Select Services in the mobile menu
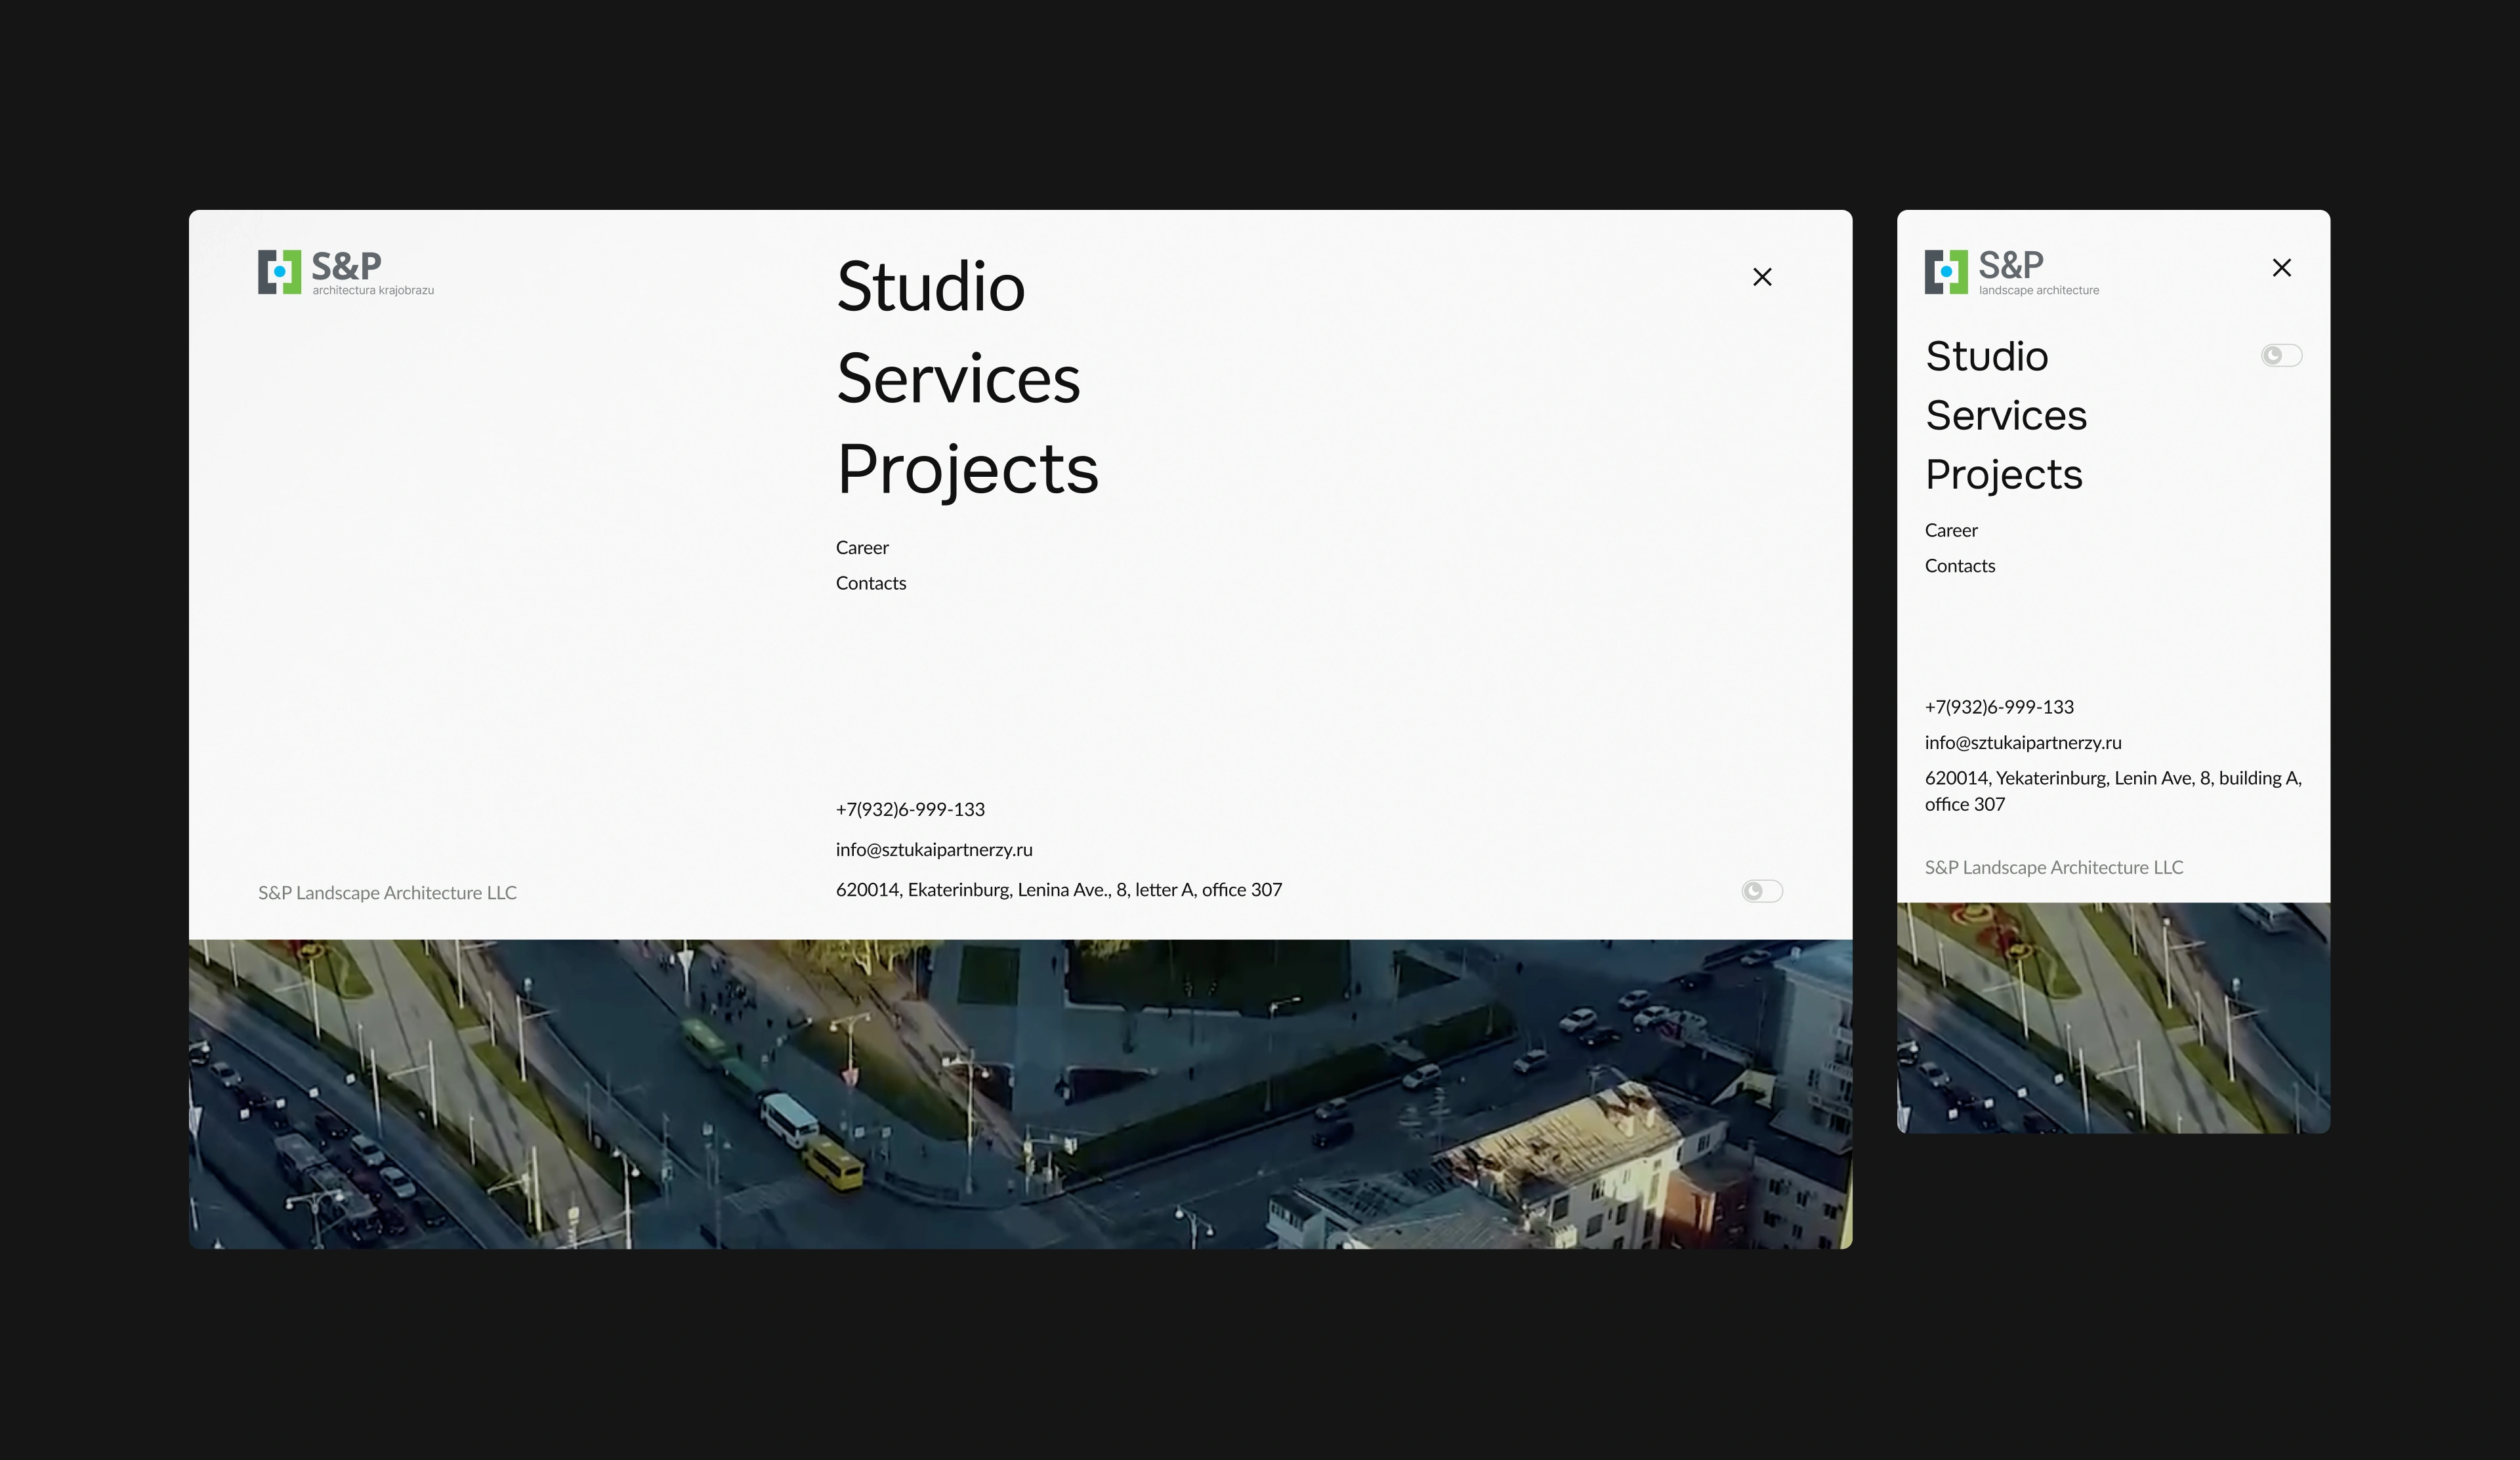This screenshot has width=2520, height=1460. [2005, 416]
